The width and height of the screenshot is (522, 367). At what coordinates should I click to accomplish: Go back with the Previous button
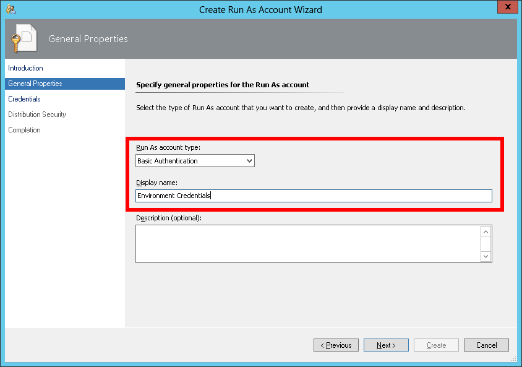point(336,345)
